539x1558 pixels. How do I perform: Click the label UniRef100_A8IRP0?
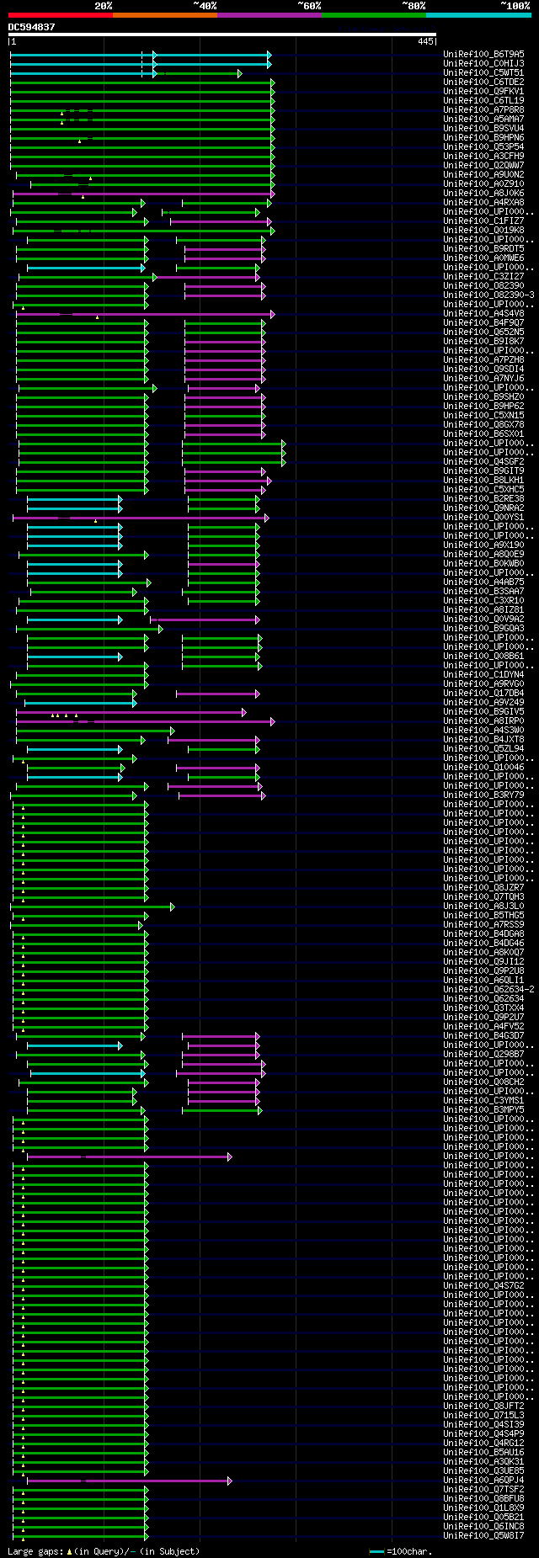coord(483,721)
